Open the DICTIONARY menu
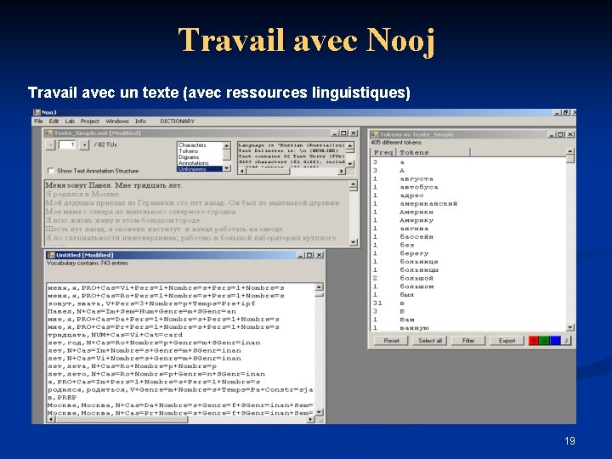This screenshot has height=459, width=612. coord(177,122)
